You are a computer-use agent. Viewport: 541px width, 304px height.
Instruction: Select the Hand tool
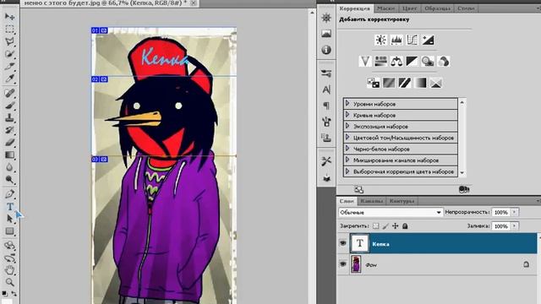[9, 270]
